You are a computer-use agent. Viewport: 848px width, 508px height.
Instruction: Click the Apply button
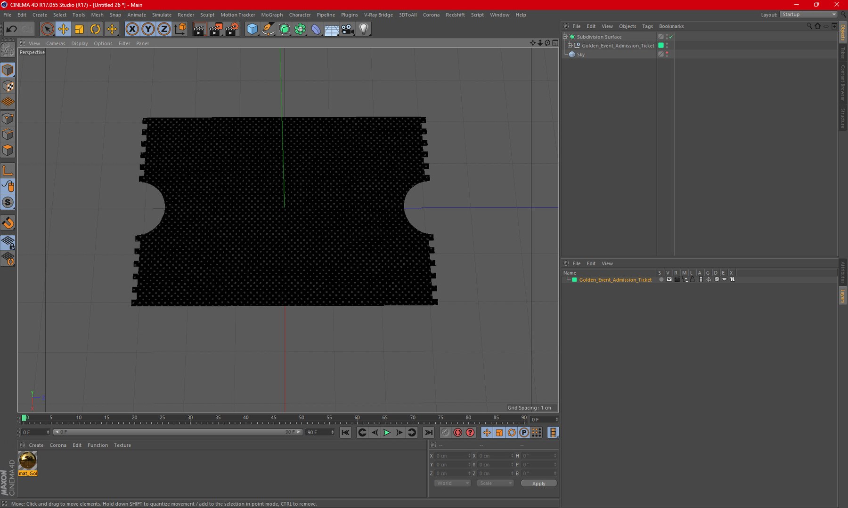click(x=538, y=483)
